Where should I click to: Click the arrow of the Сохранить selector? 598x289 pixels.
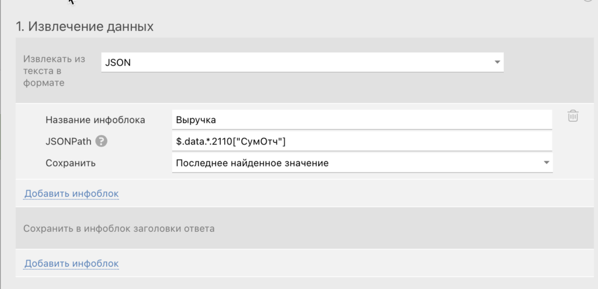(546, 163)
